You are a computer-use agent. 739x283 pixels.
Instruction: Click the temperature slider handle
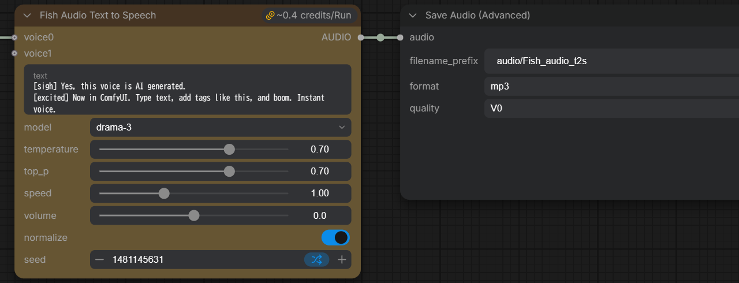[x=229, y=150]
